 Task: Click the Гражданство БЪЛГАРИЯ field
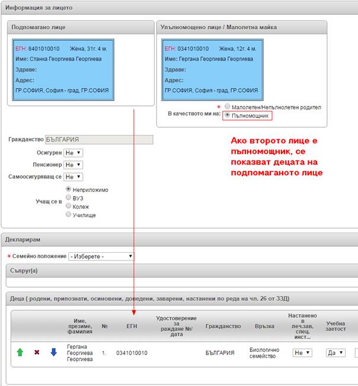(x=99, y=140)
